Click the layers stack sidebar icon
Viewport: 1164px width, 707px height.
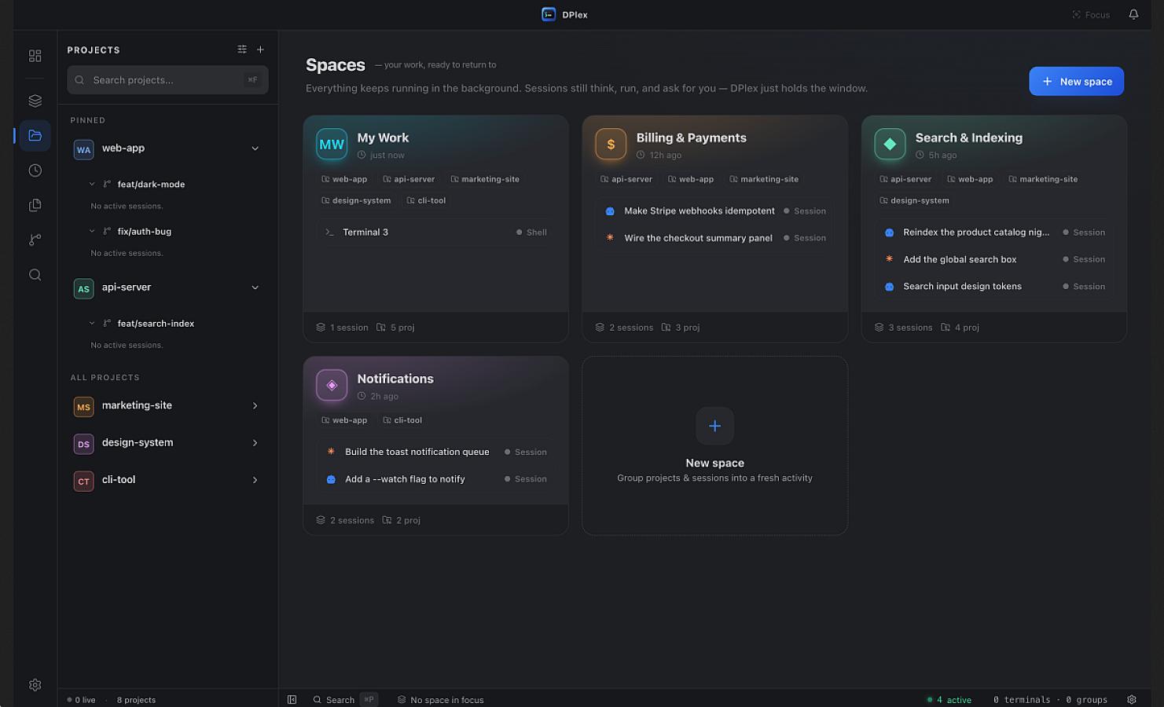(35, 101)
